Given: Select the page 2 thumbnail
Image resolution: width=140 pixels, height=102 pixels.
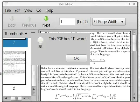Looking at the screenshot, I should pyautogui.click(x=15, y=68).
